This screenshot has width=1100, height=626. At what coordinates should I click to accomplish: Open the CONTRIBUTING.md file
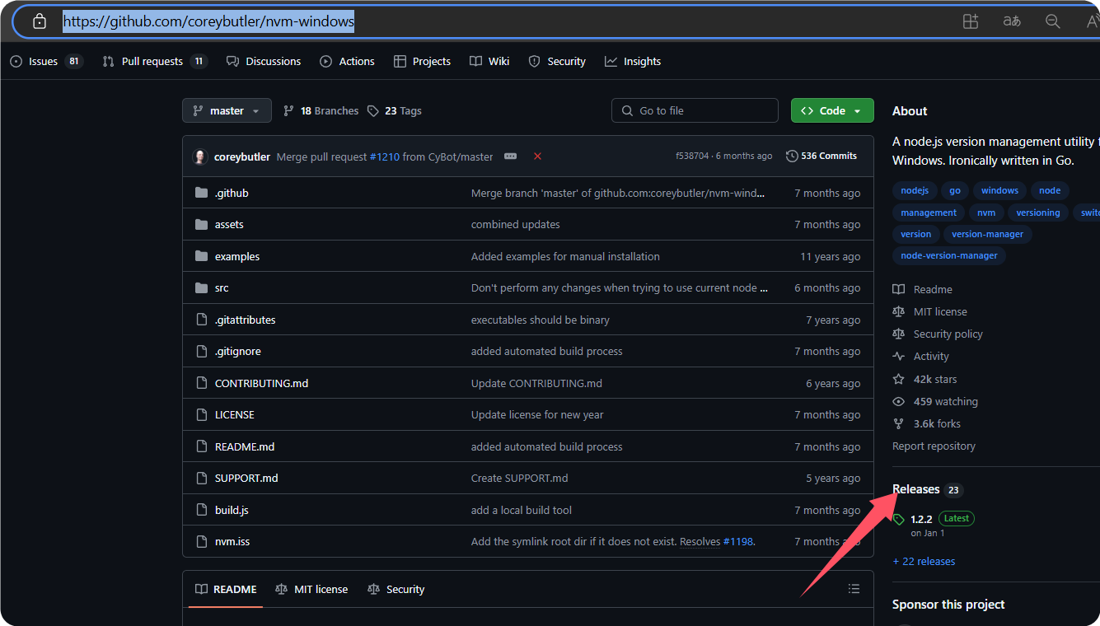261,383
